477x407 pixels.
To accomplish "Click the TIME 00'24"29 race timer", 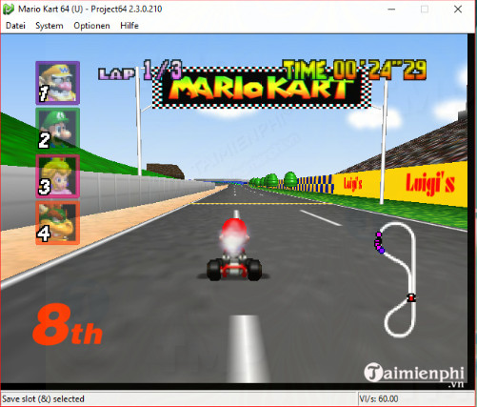I will coord(355,70).
